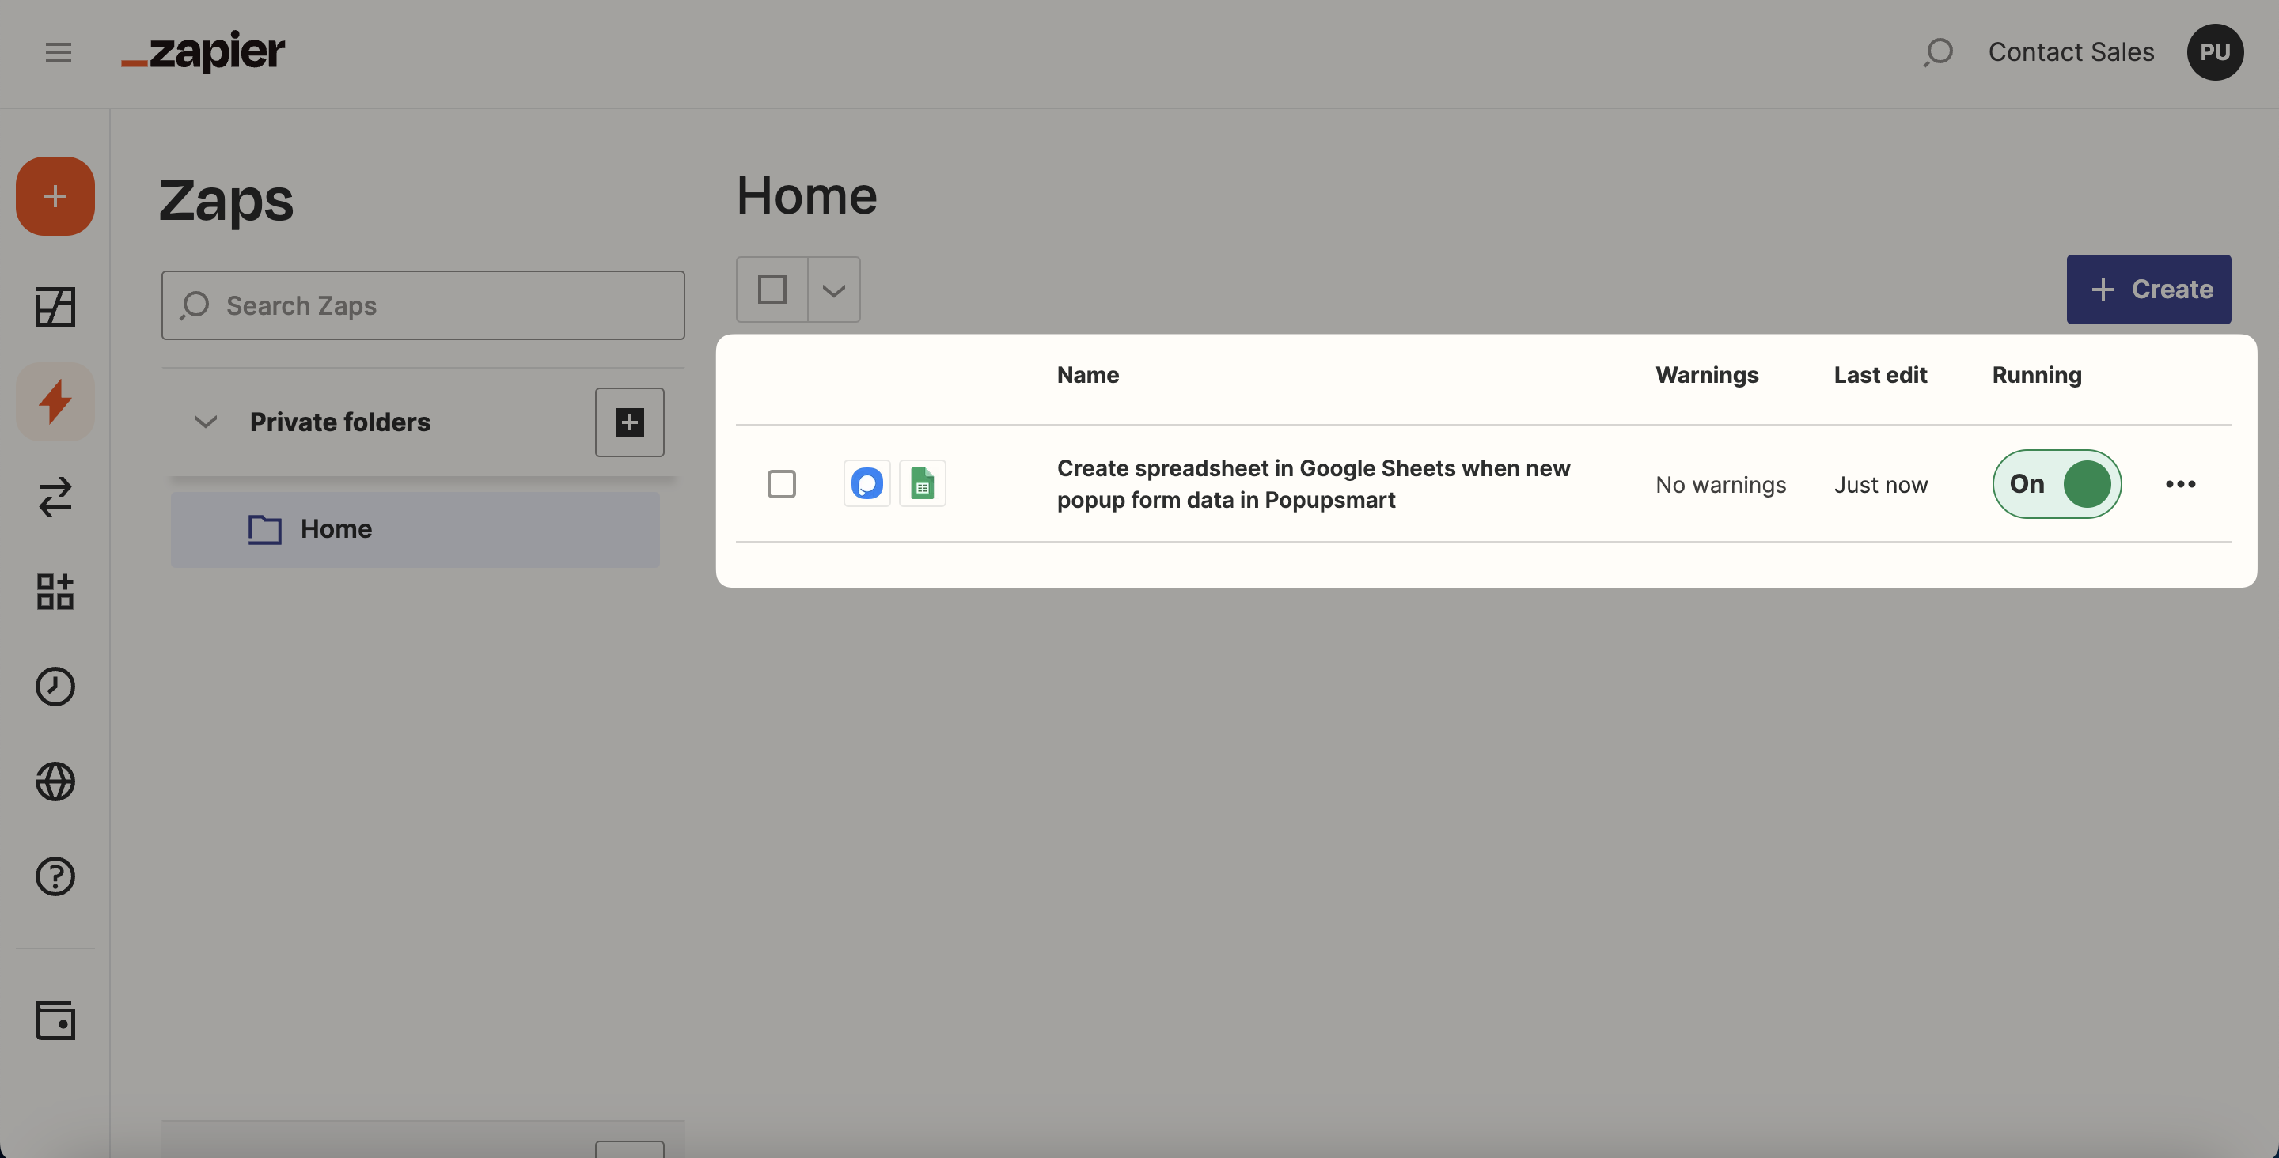Click the Contact Sales link
This screenshot has height=1158, width=2279.
[x=2070, y=52]
